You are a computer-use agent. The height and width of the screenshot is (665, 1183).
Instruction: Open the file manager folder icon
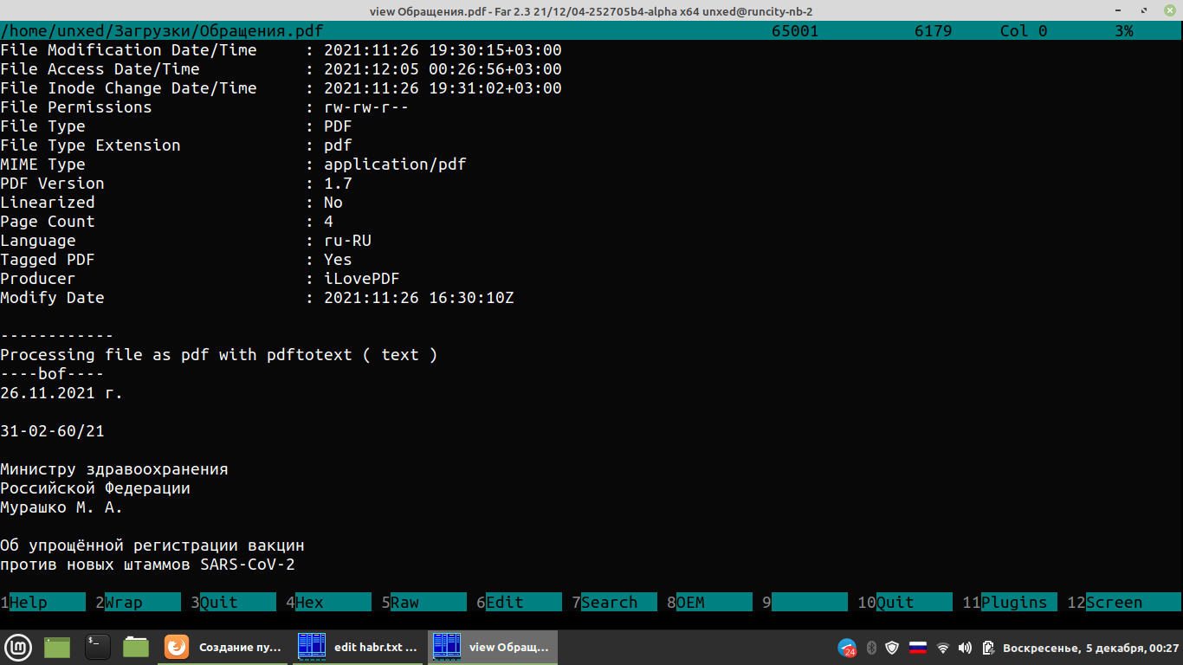point(136,647)
